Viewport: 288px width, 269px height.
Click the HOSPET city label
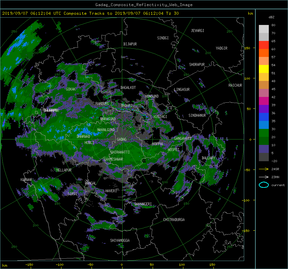pyautogui.click(x=173, y=150)
